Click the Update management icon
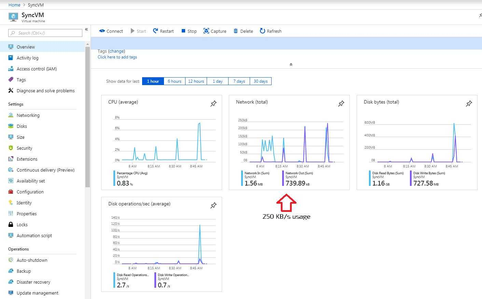Image resolution: width=482 pixels, height=299 pixels. (11, 293)
